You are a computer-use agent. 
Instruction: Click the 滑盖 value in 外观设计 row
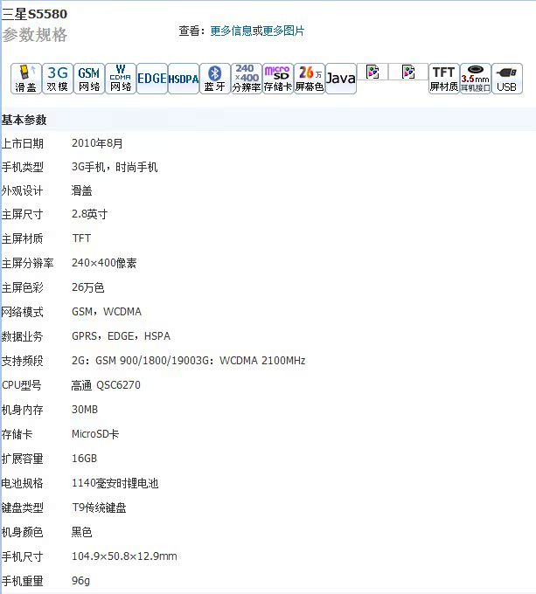click(x=82, y=190)
